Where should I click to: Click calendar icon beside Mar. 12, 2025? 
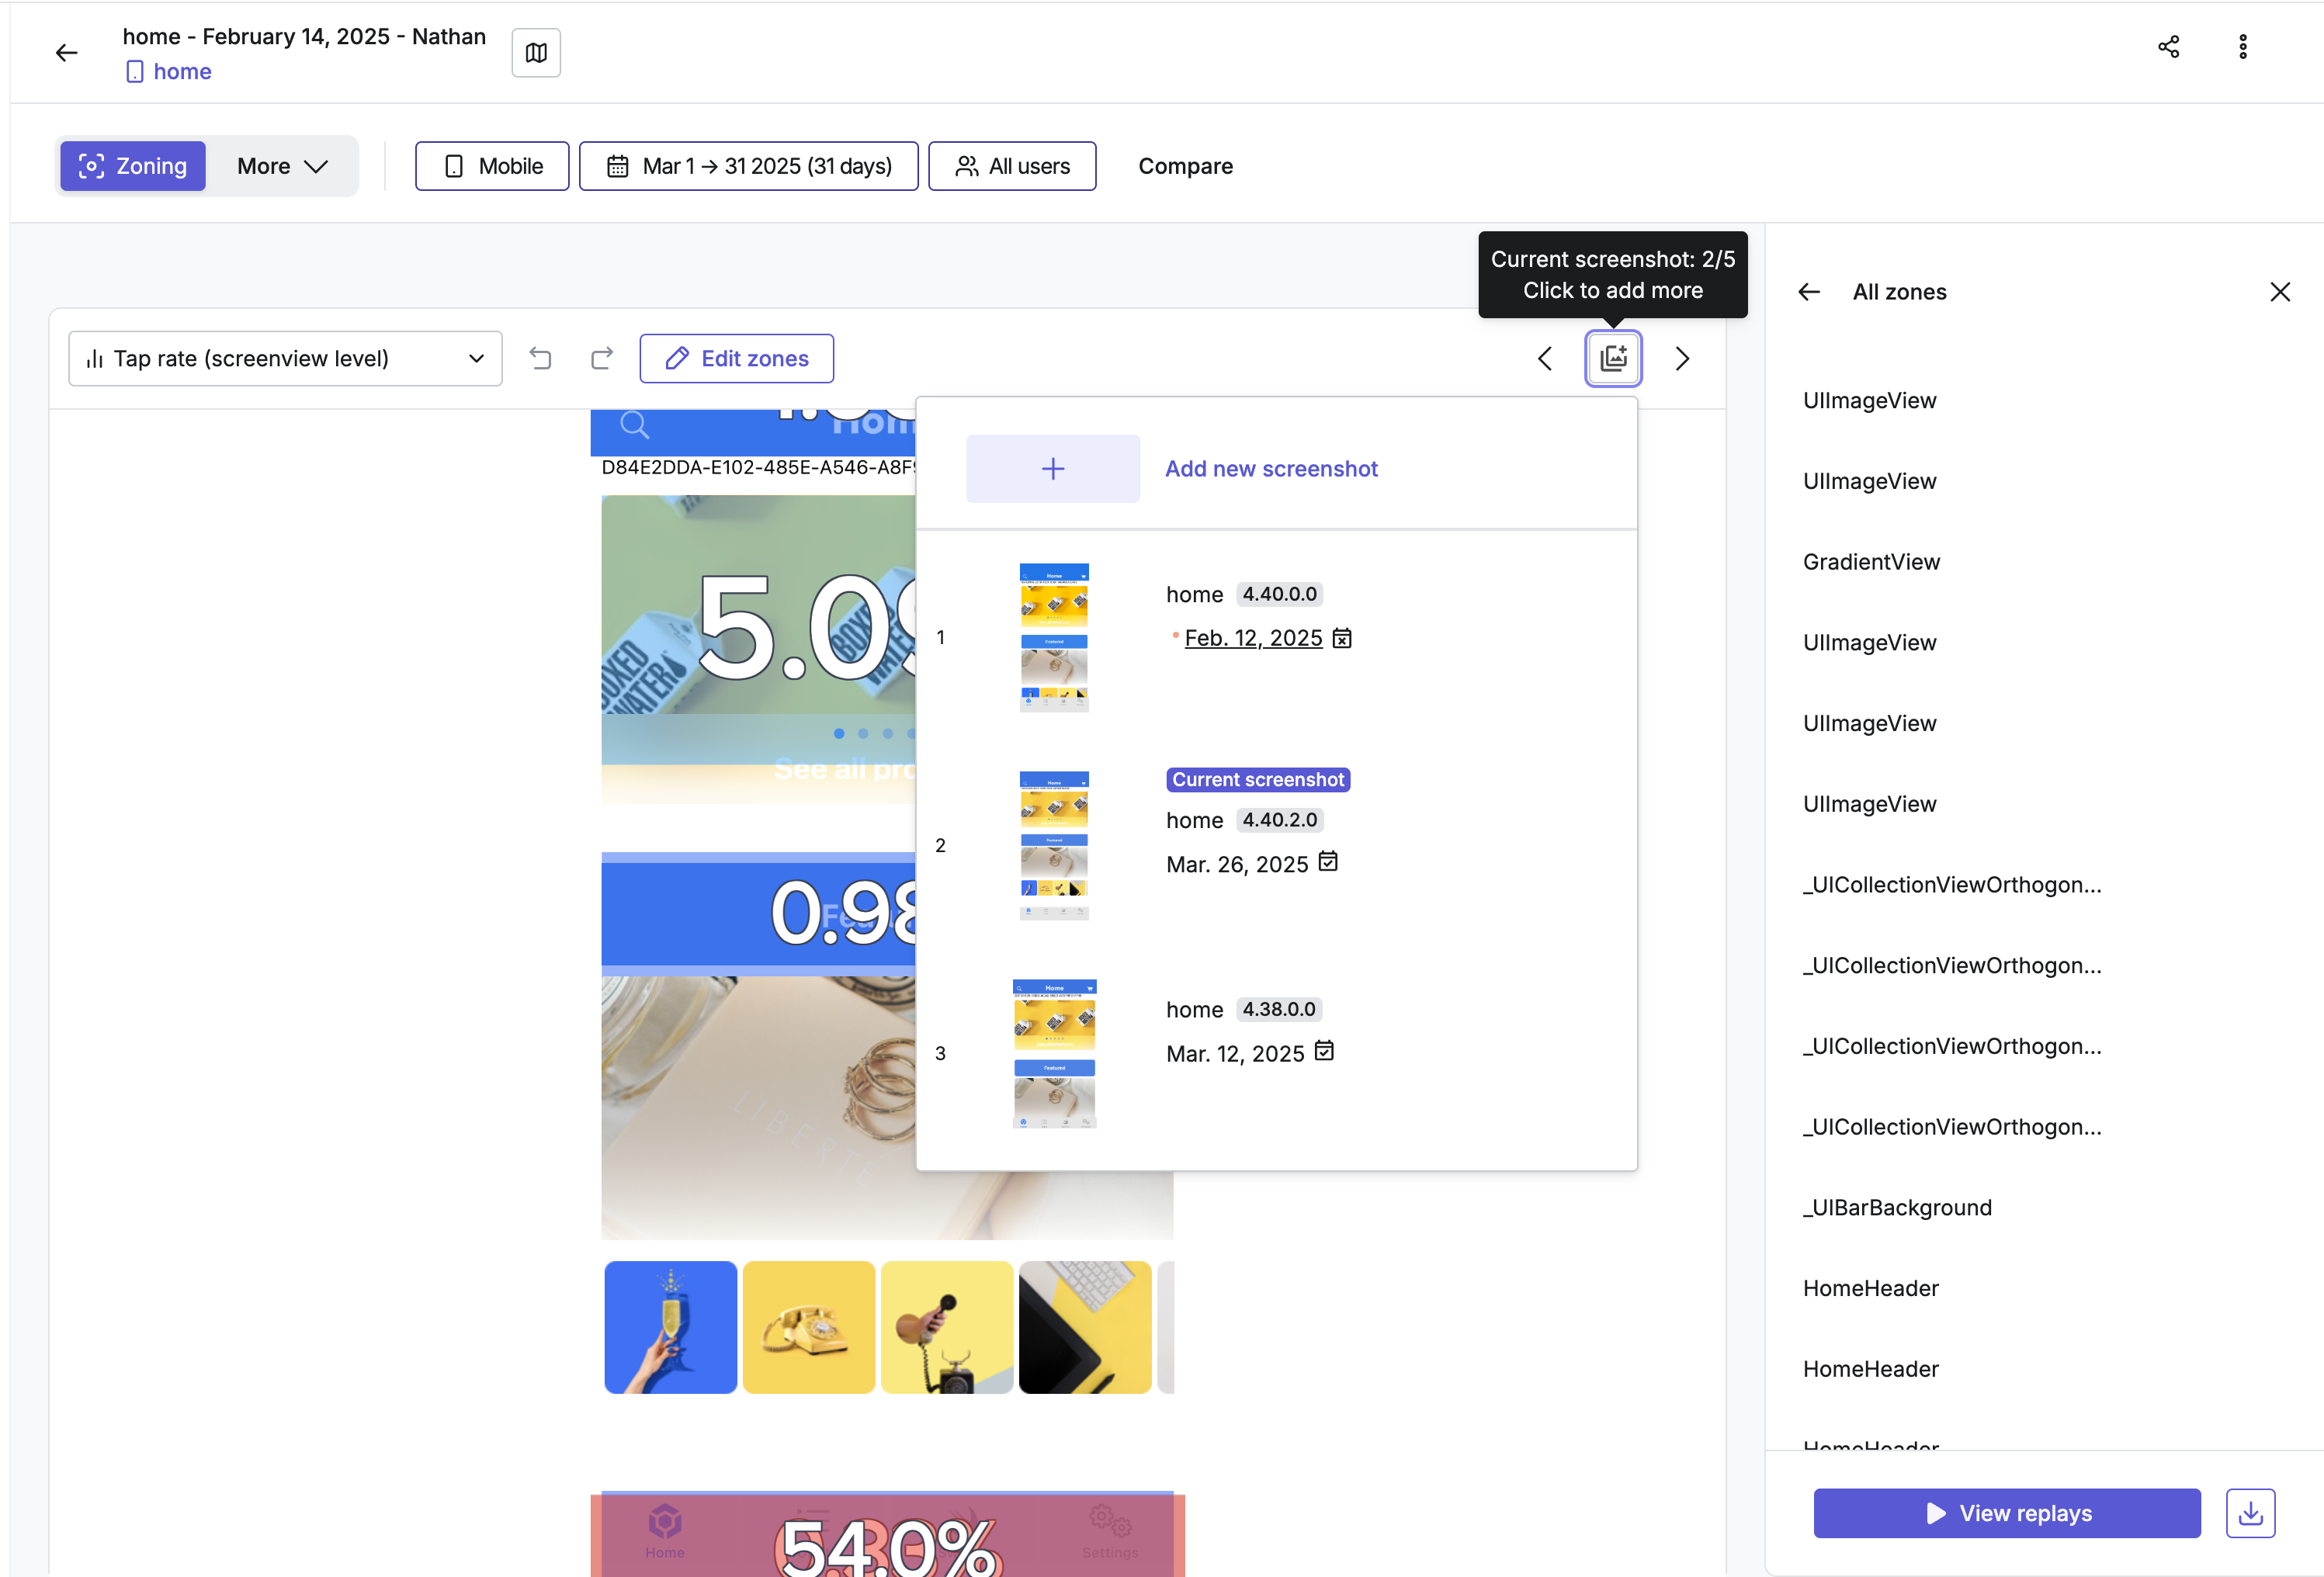click(1324, 1051)
